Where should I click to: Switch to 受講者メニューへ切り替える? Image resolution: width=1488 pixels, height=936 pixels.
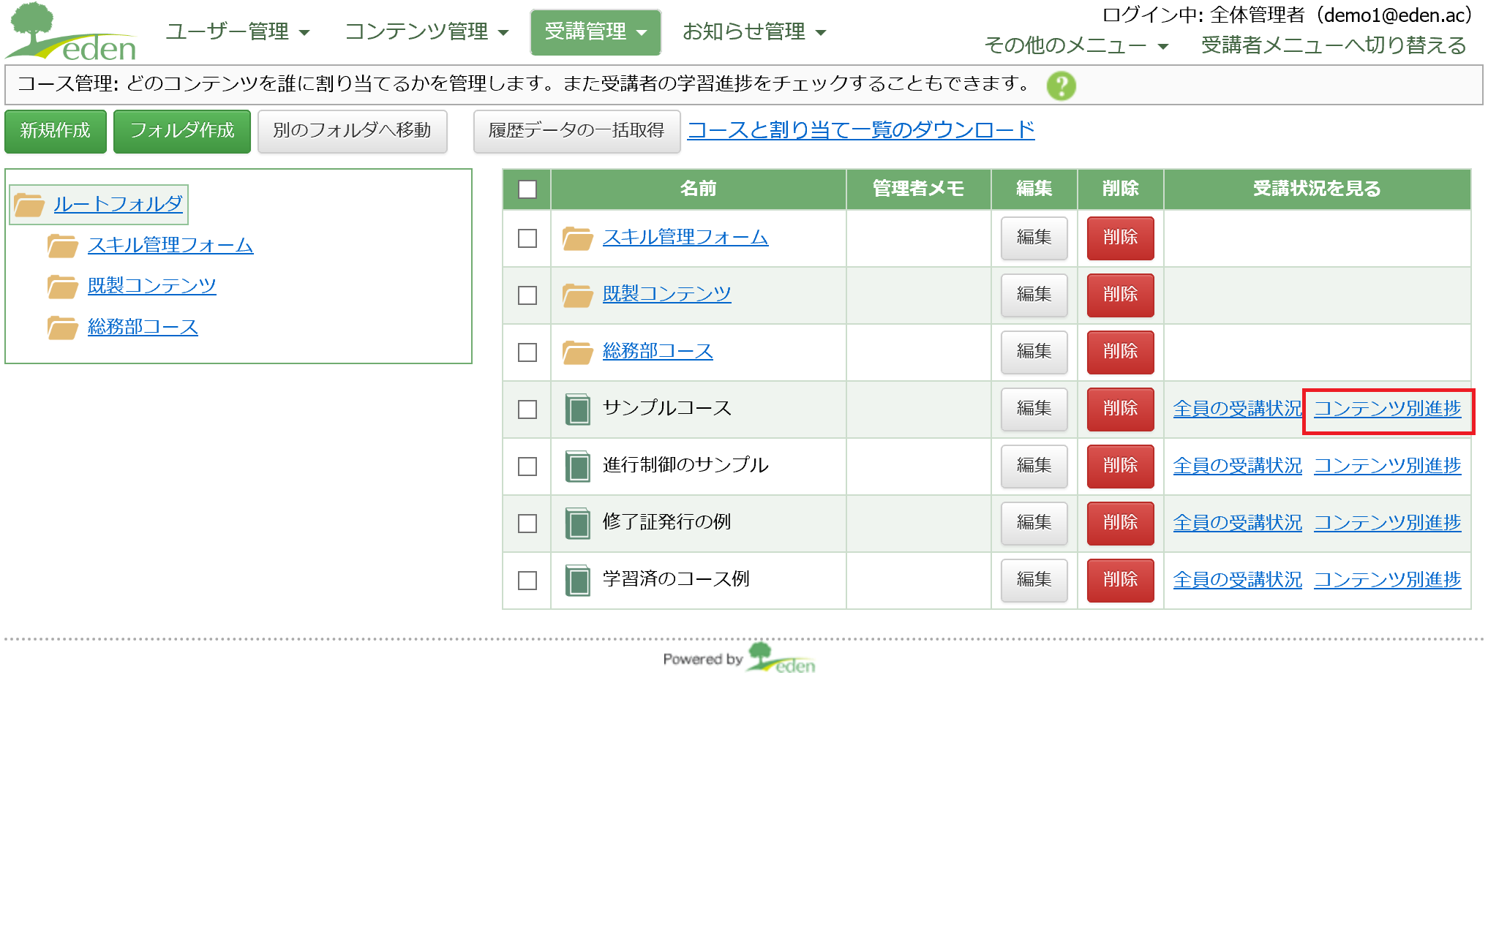click(1333, 45)
